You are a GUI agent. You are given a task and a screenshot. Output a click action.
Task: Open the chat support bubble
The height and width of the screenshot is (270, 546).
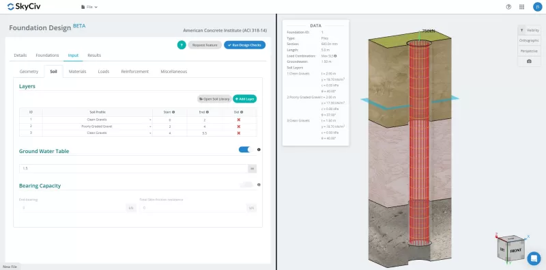click(534, 258)
